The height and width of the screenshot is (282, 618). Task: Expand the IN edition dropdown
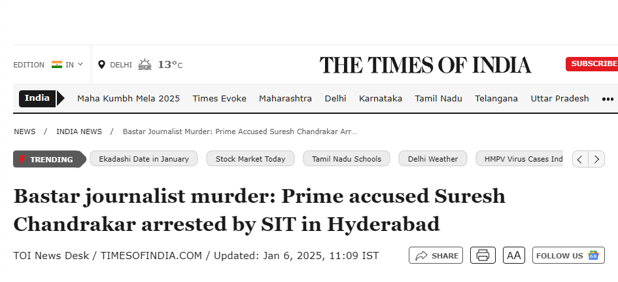coord(67,64)
